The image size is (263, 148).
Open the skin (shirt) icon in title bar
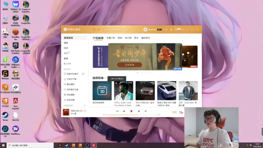166,30
